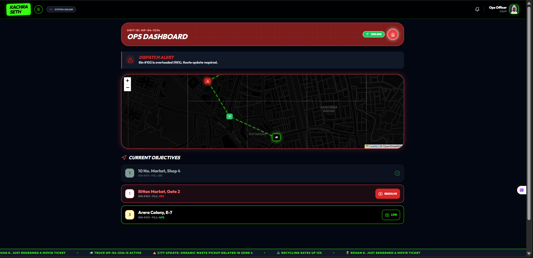Expand the Ops Officer profile avatar
Viewport: 533px width, 258px height.
(514, 9)
